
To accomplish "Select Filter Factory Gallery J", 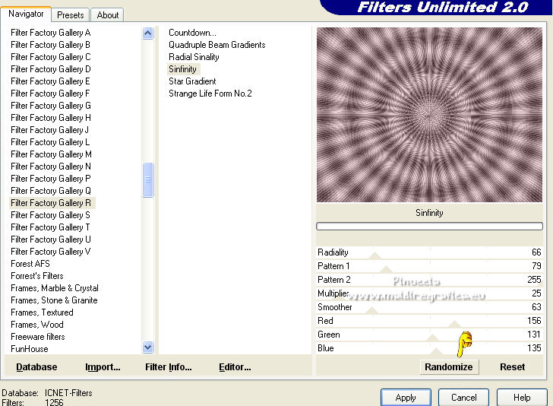I will click(x=50, y=130).
